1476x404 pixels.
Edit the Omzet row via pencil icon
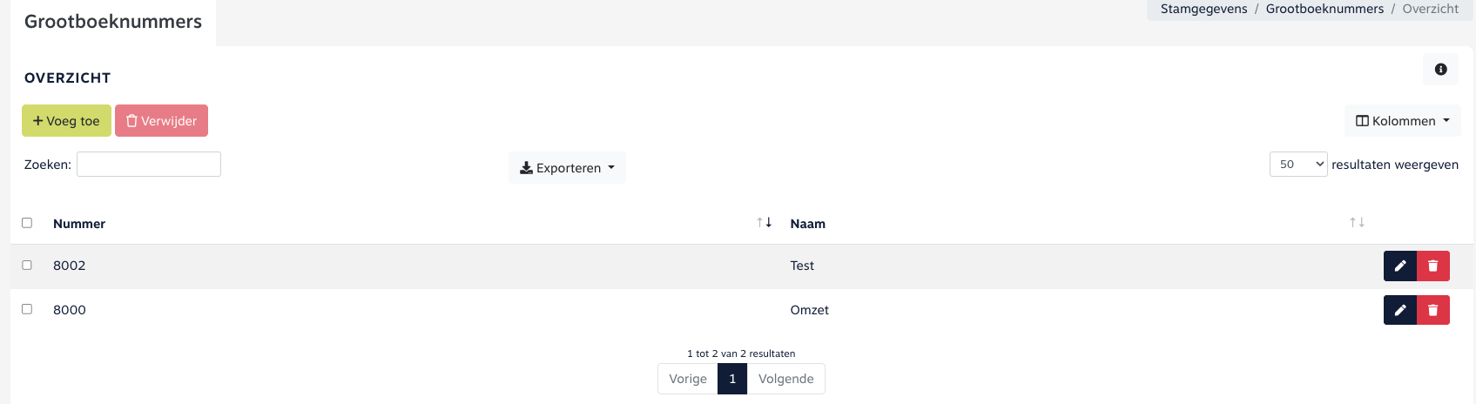pos(1399,310)
